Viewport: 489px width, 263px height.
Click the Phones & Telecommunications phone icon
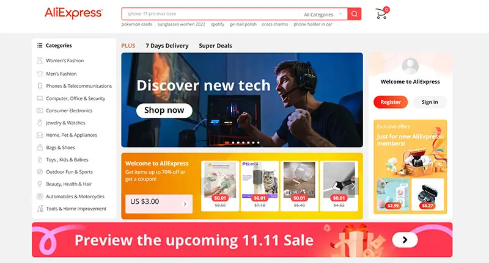[x=40, y=86]
